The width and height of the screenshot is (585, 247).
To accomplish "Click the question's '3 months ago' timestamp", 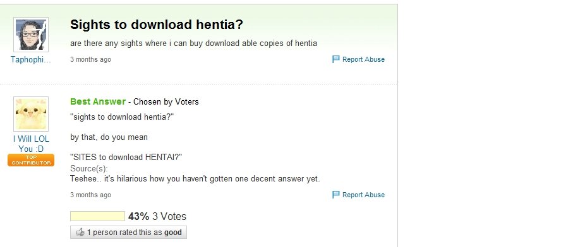I will pos(91,59).
